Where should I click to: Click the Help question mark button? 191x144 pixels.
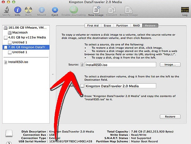tap(9, 143)
